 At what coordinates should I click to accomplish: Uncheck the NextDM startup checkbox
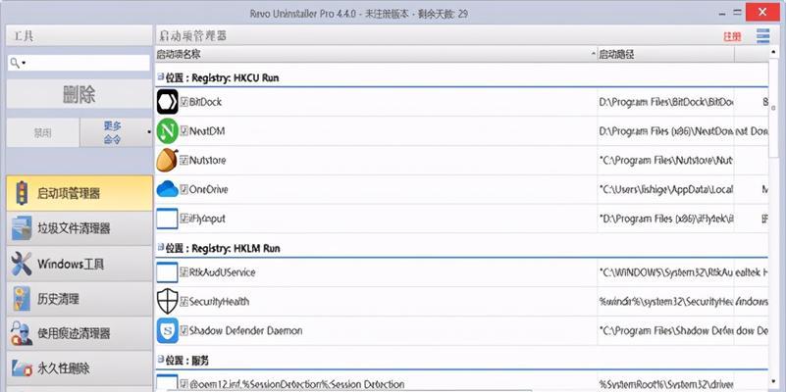(x=183, y=131)
